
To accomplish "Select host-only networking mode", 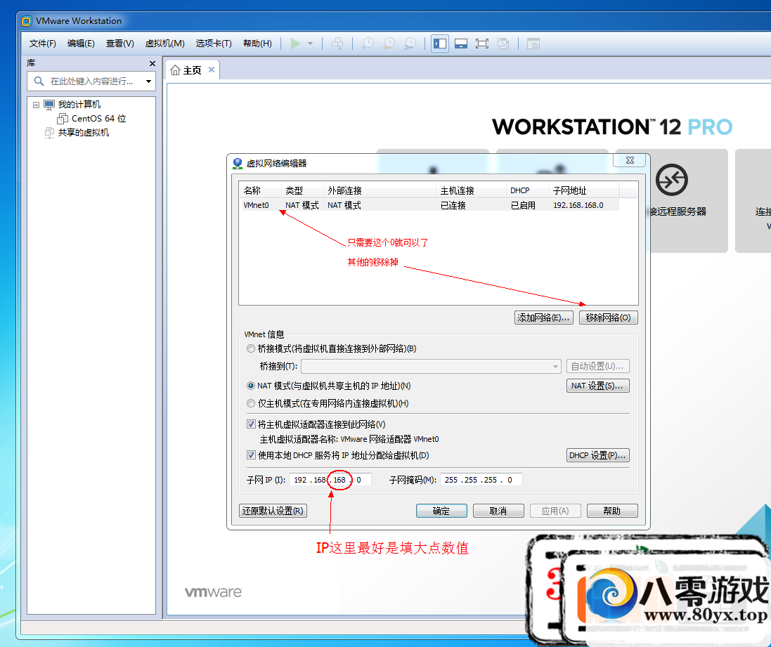I will [251, 403].
